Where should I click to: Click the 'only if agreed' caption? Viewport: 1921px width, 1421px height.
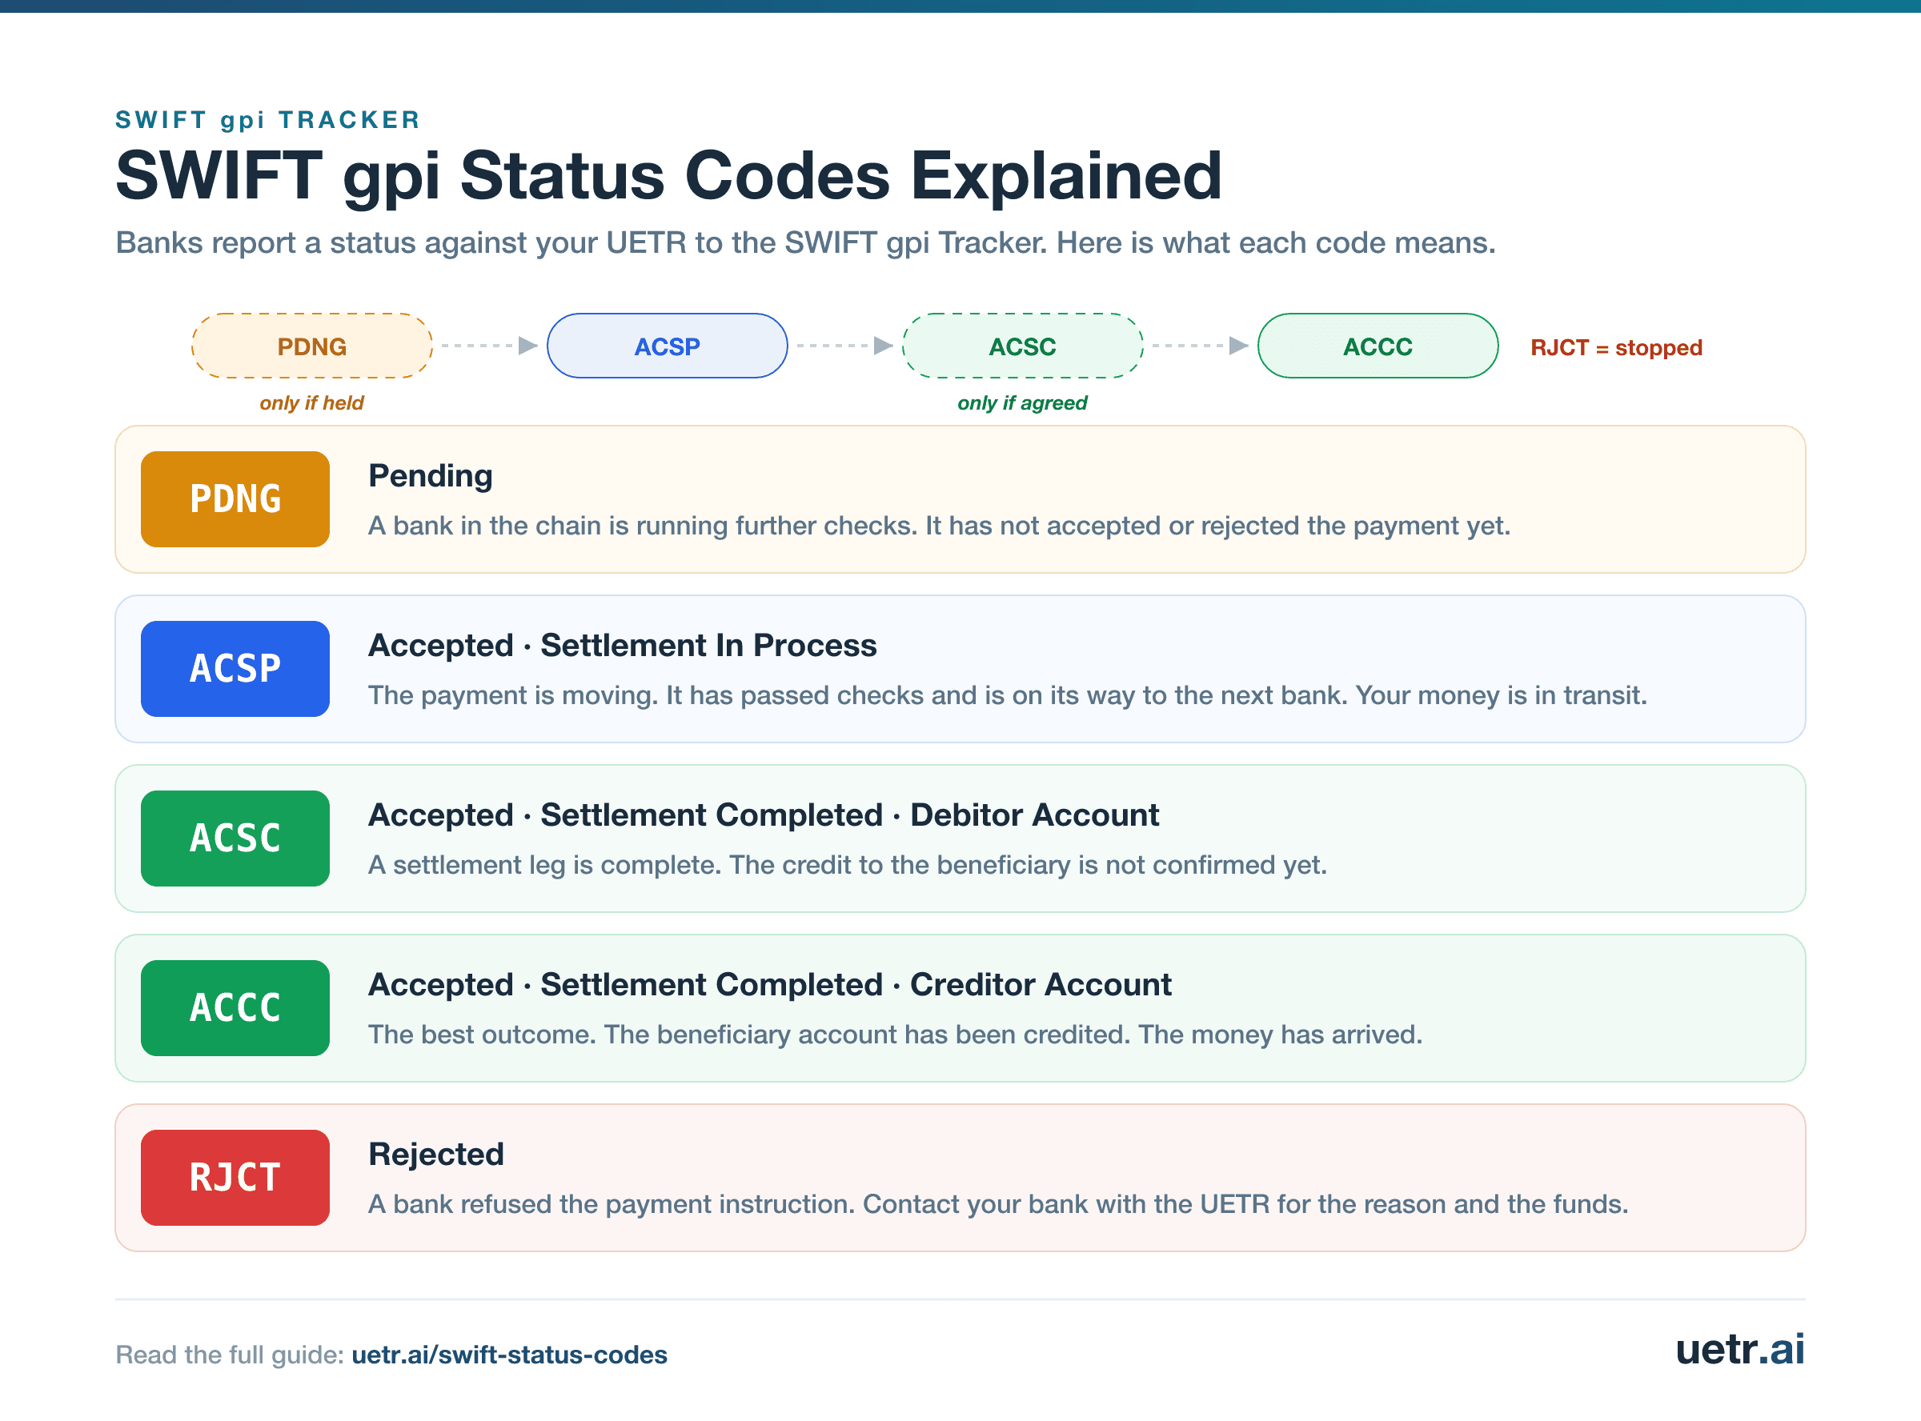1022,402
